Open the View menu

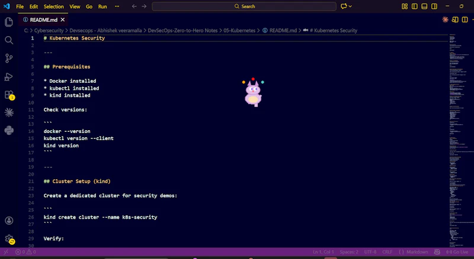click(x=75, y=7)
